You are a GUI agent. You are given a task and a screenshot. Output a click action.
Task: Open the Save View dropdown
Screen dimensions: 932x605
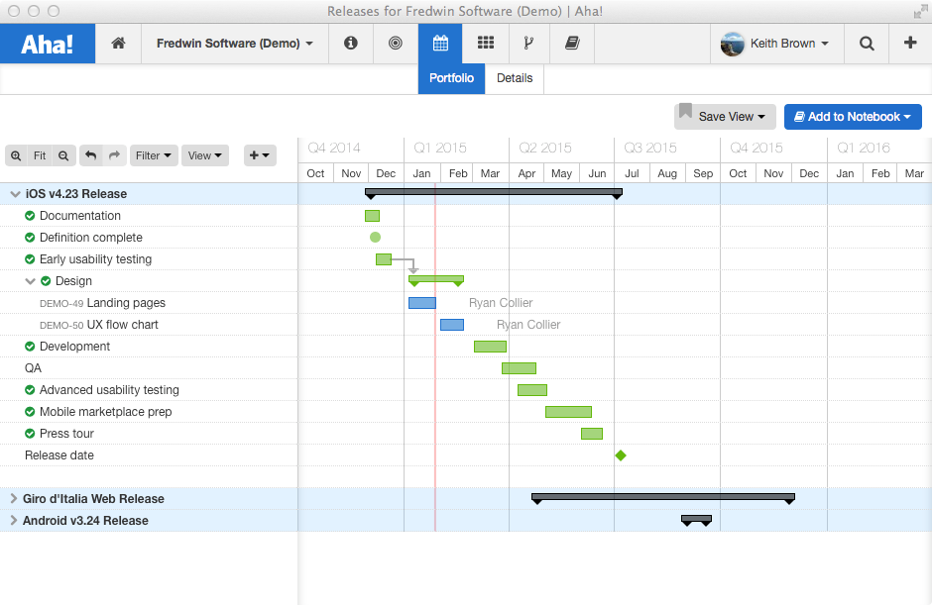coord(725,117)
